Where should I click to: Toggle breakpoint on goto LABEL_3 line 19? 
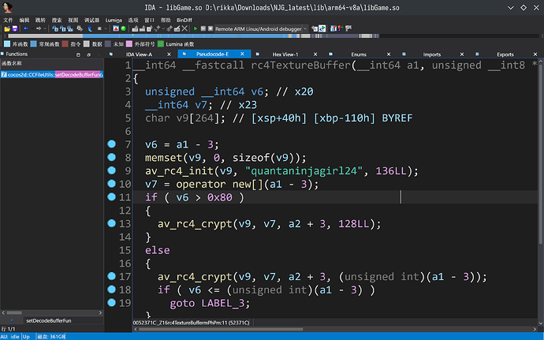111,302
